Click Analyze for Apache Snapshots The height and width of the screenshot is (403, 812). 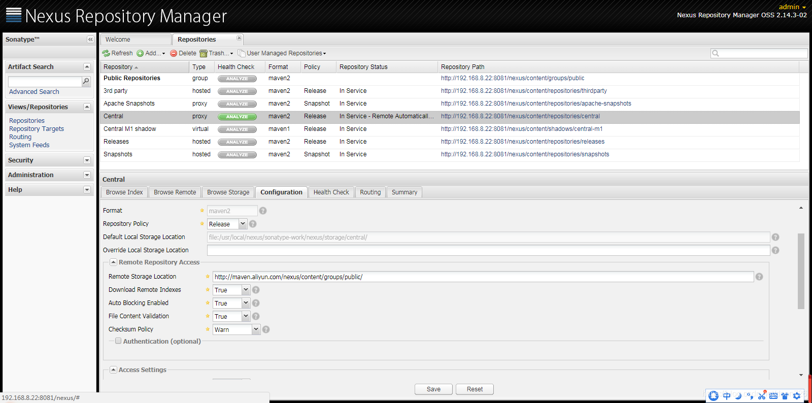[x=237, y=104]
